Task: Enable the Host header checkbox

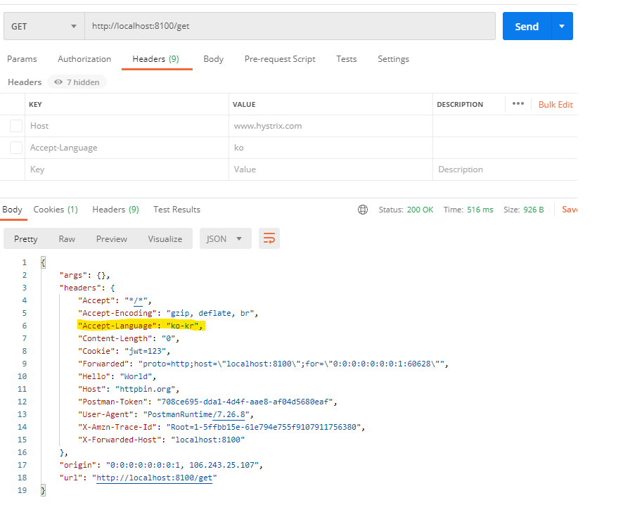Action: tap(16, 126)
